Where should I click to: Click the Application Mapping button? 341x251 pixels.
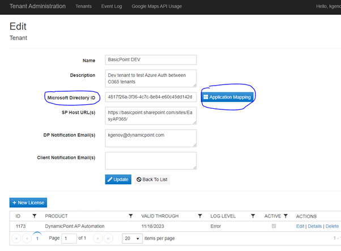point(227,97)
